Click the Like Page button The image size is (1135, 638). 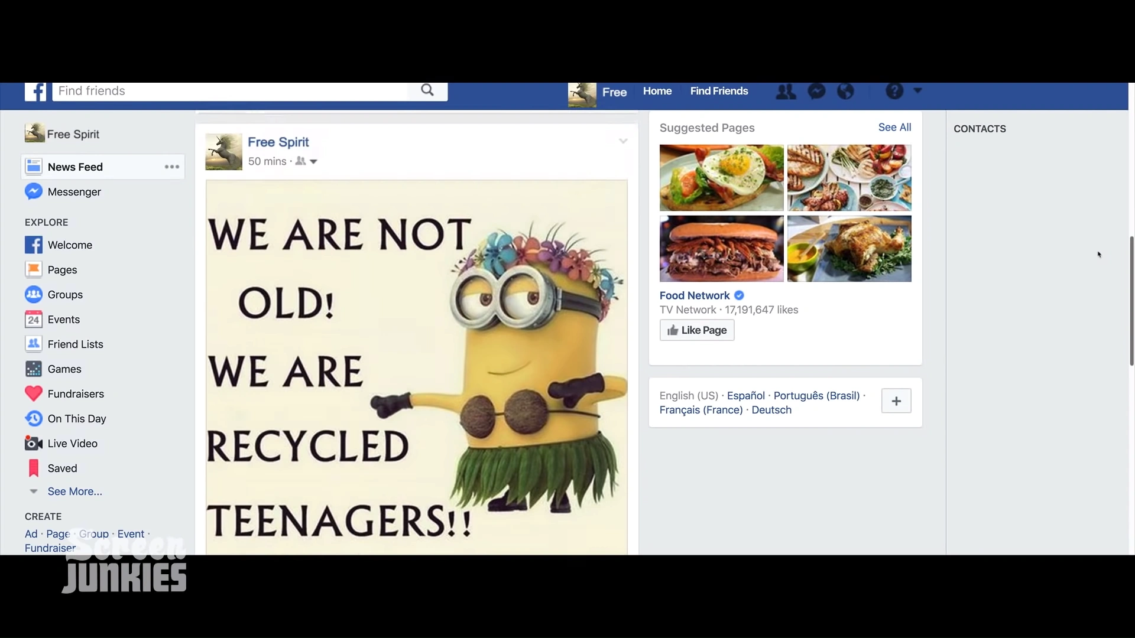pos(697,330)
